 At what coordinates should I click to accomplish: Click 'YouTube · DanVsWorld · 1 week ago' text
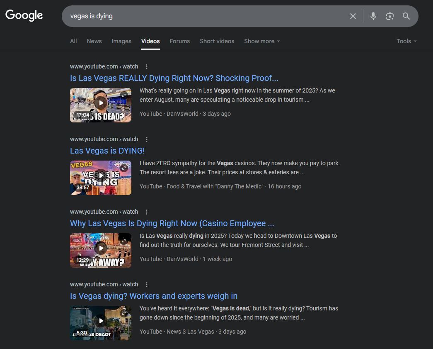point(186,259)
